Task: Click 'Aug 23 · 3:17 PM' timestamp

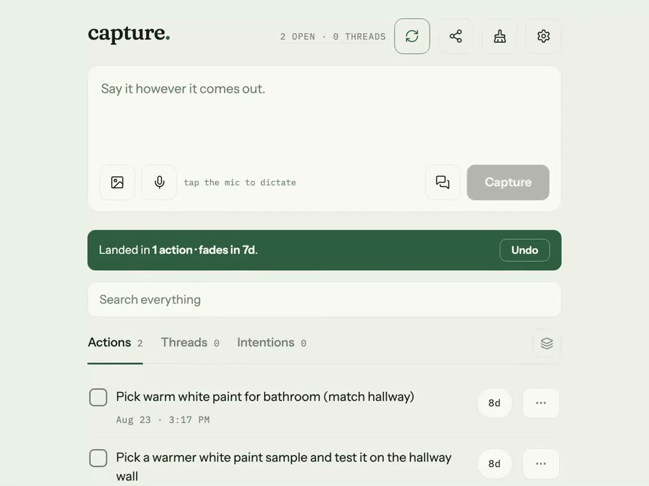Action: tap(163, 420)
